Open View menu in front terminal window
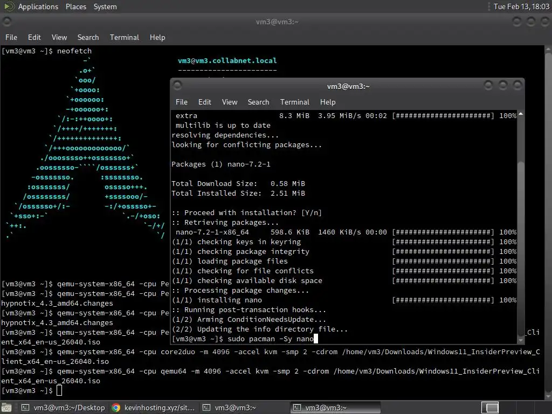This screenshot has height=414, width=552. click(230, 102)
